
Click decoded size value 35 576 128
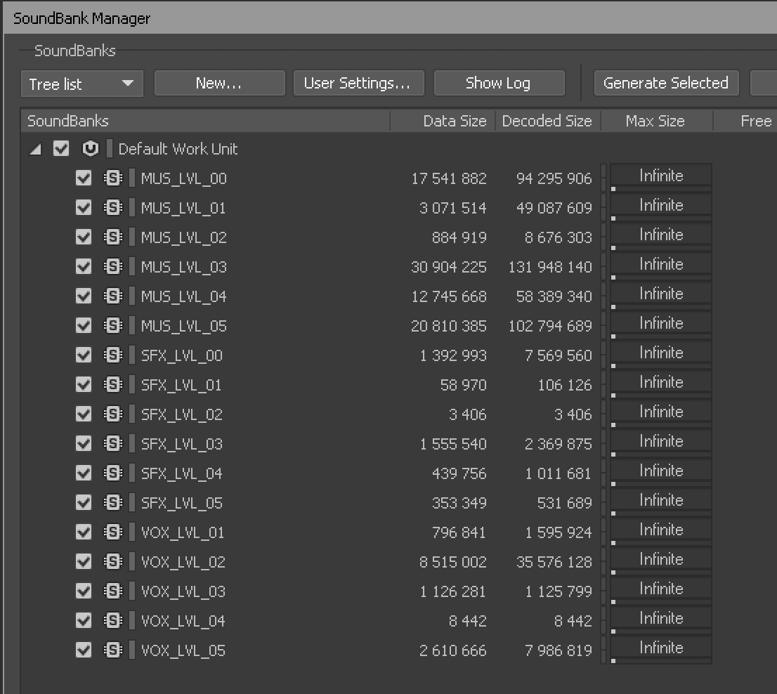point(554,562)
